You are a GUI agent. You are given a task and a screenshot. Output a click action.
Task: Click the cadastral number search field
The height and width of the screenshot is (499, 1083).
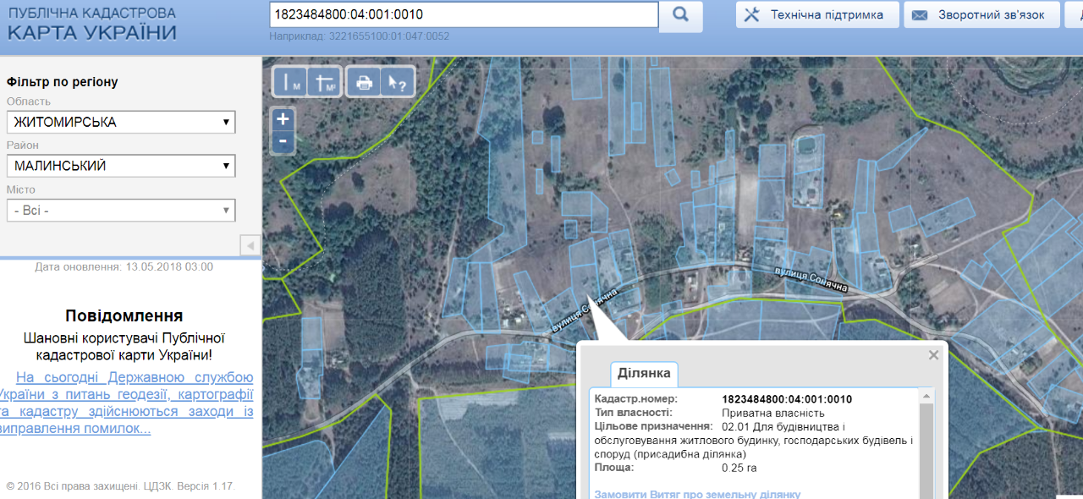click(x=463, y=15)
